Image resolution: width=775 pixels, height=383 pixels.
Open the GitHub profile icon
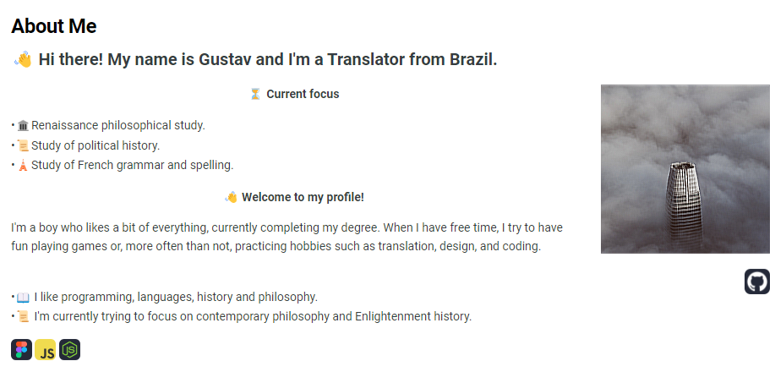756,282
